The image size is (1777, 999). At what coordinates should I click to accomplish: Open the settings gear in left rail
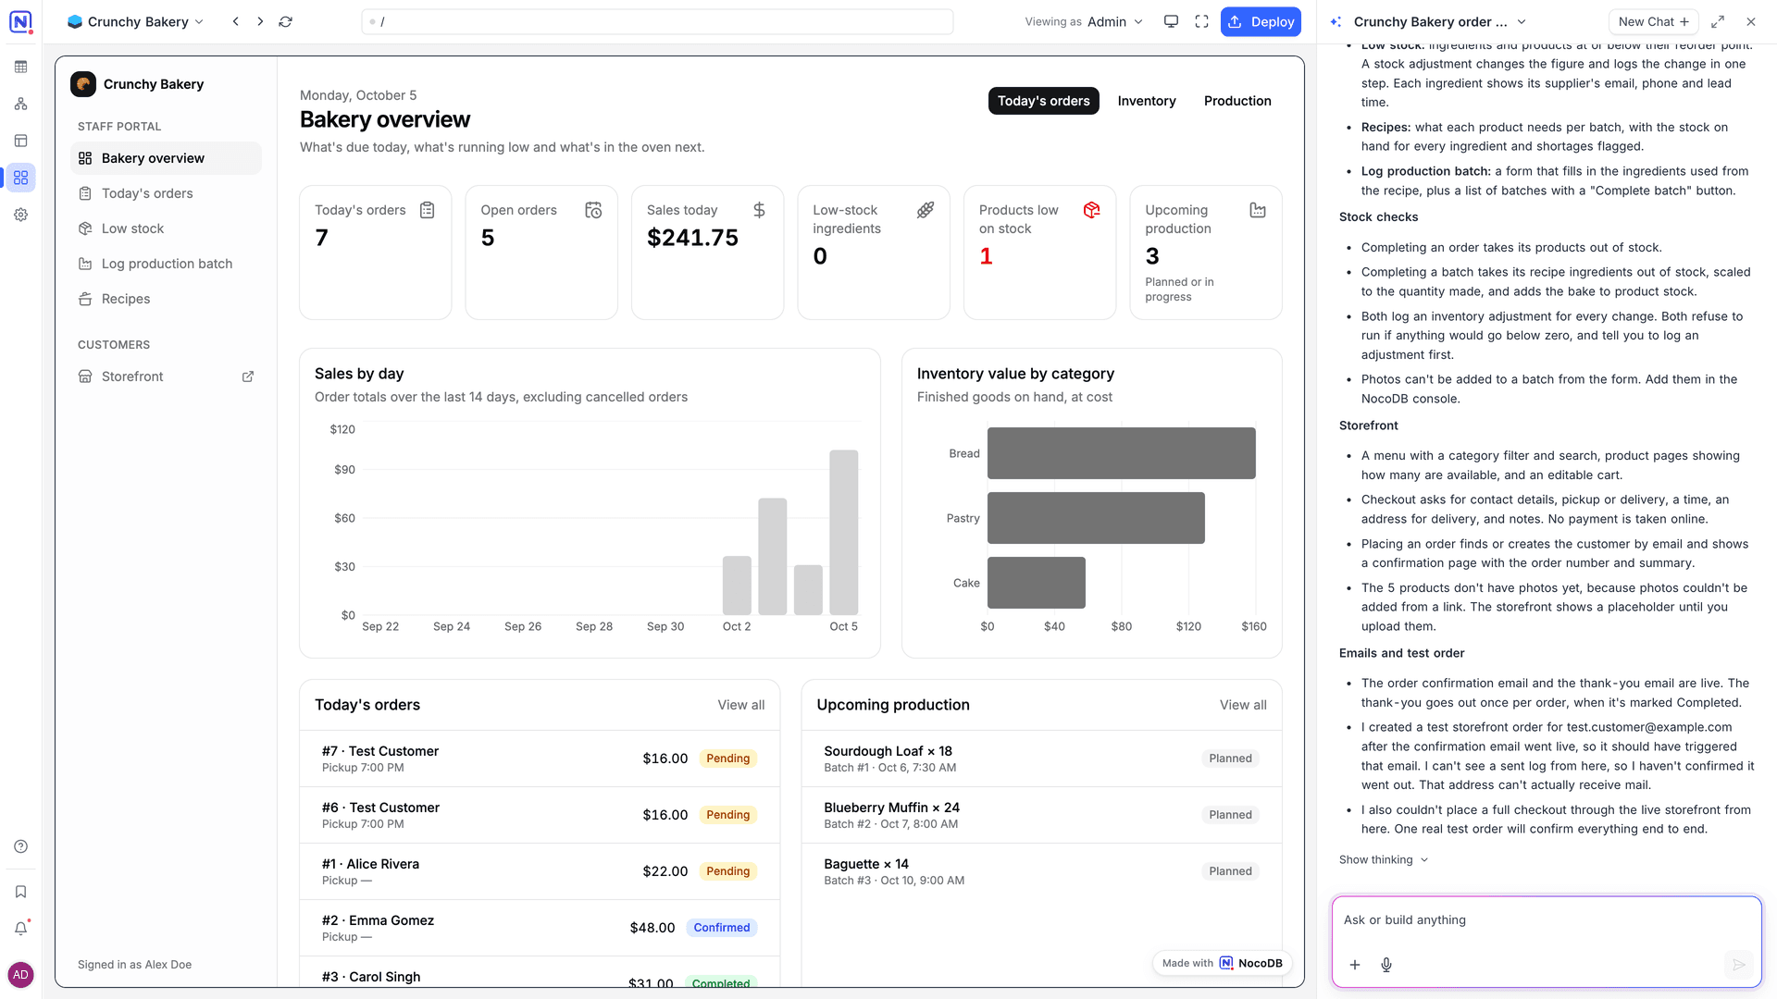pyautogui.click(x=20, y=215)
